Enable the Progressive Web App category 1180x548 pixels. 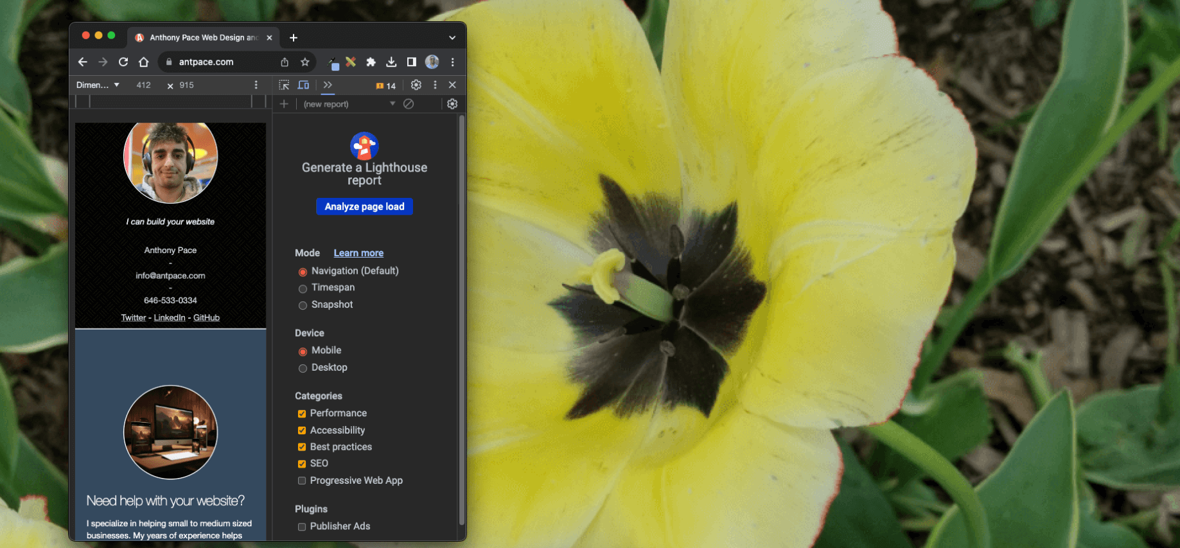point(302,481)
